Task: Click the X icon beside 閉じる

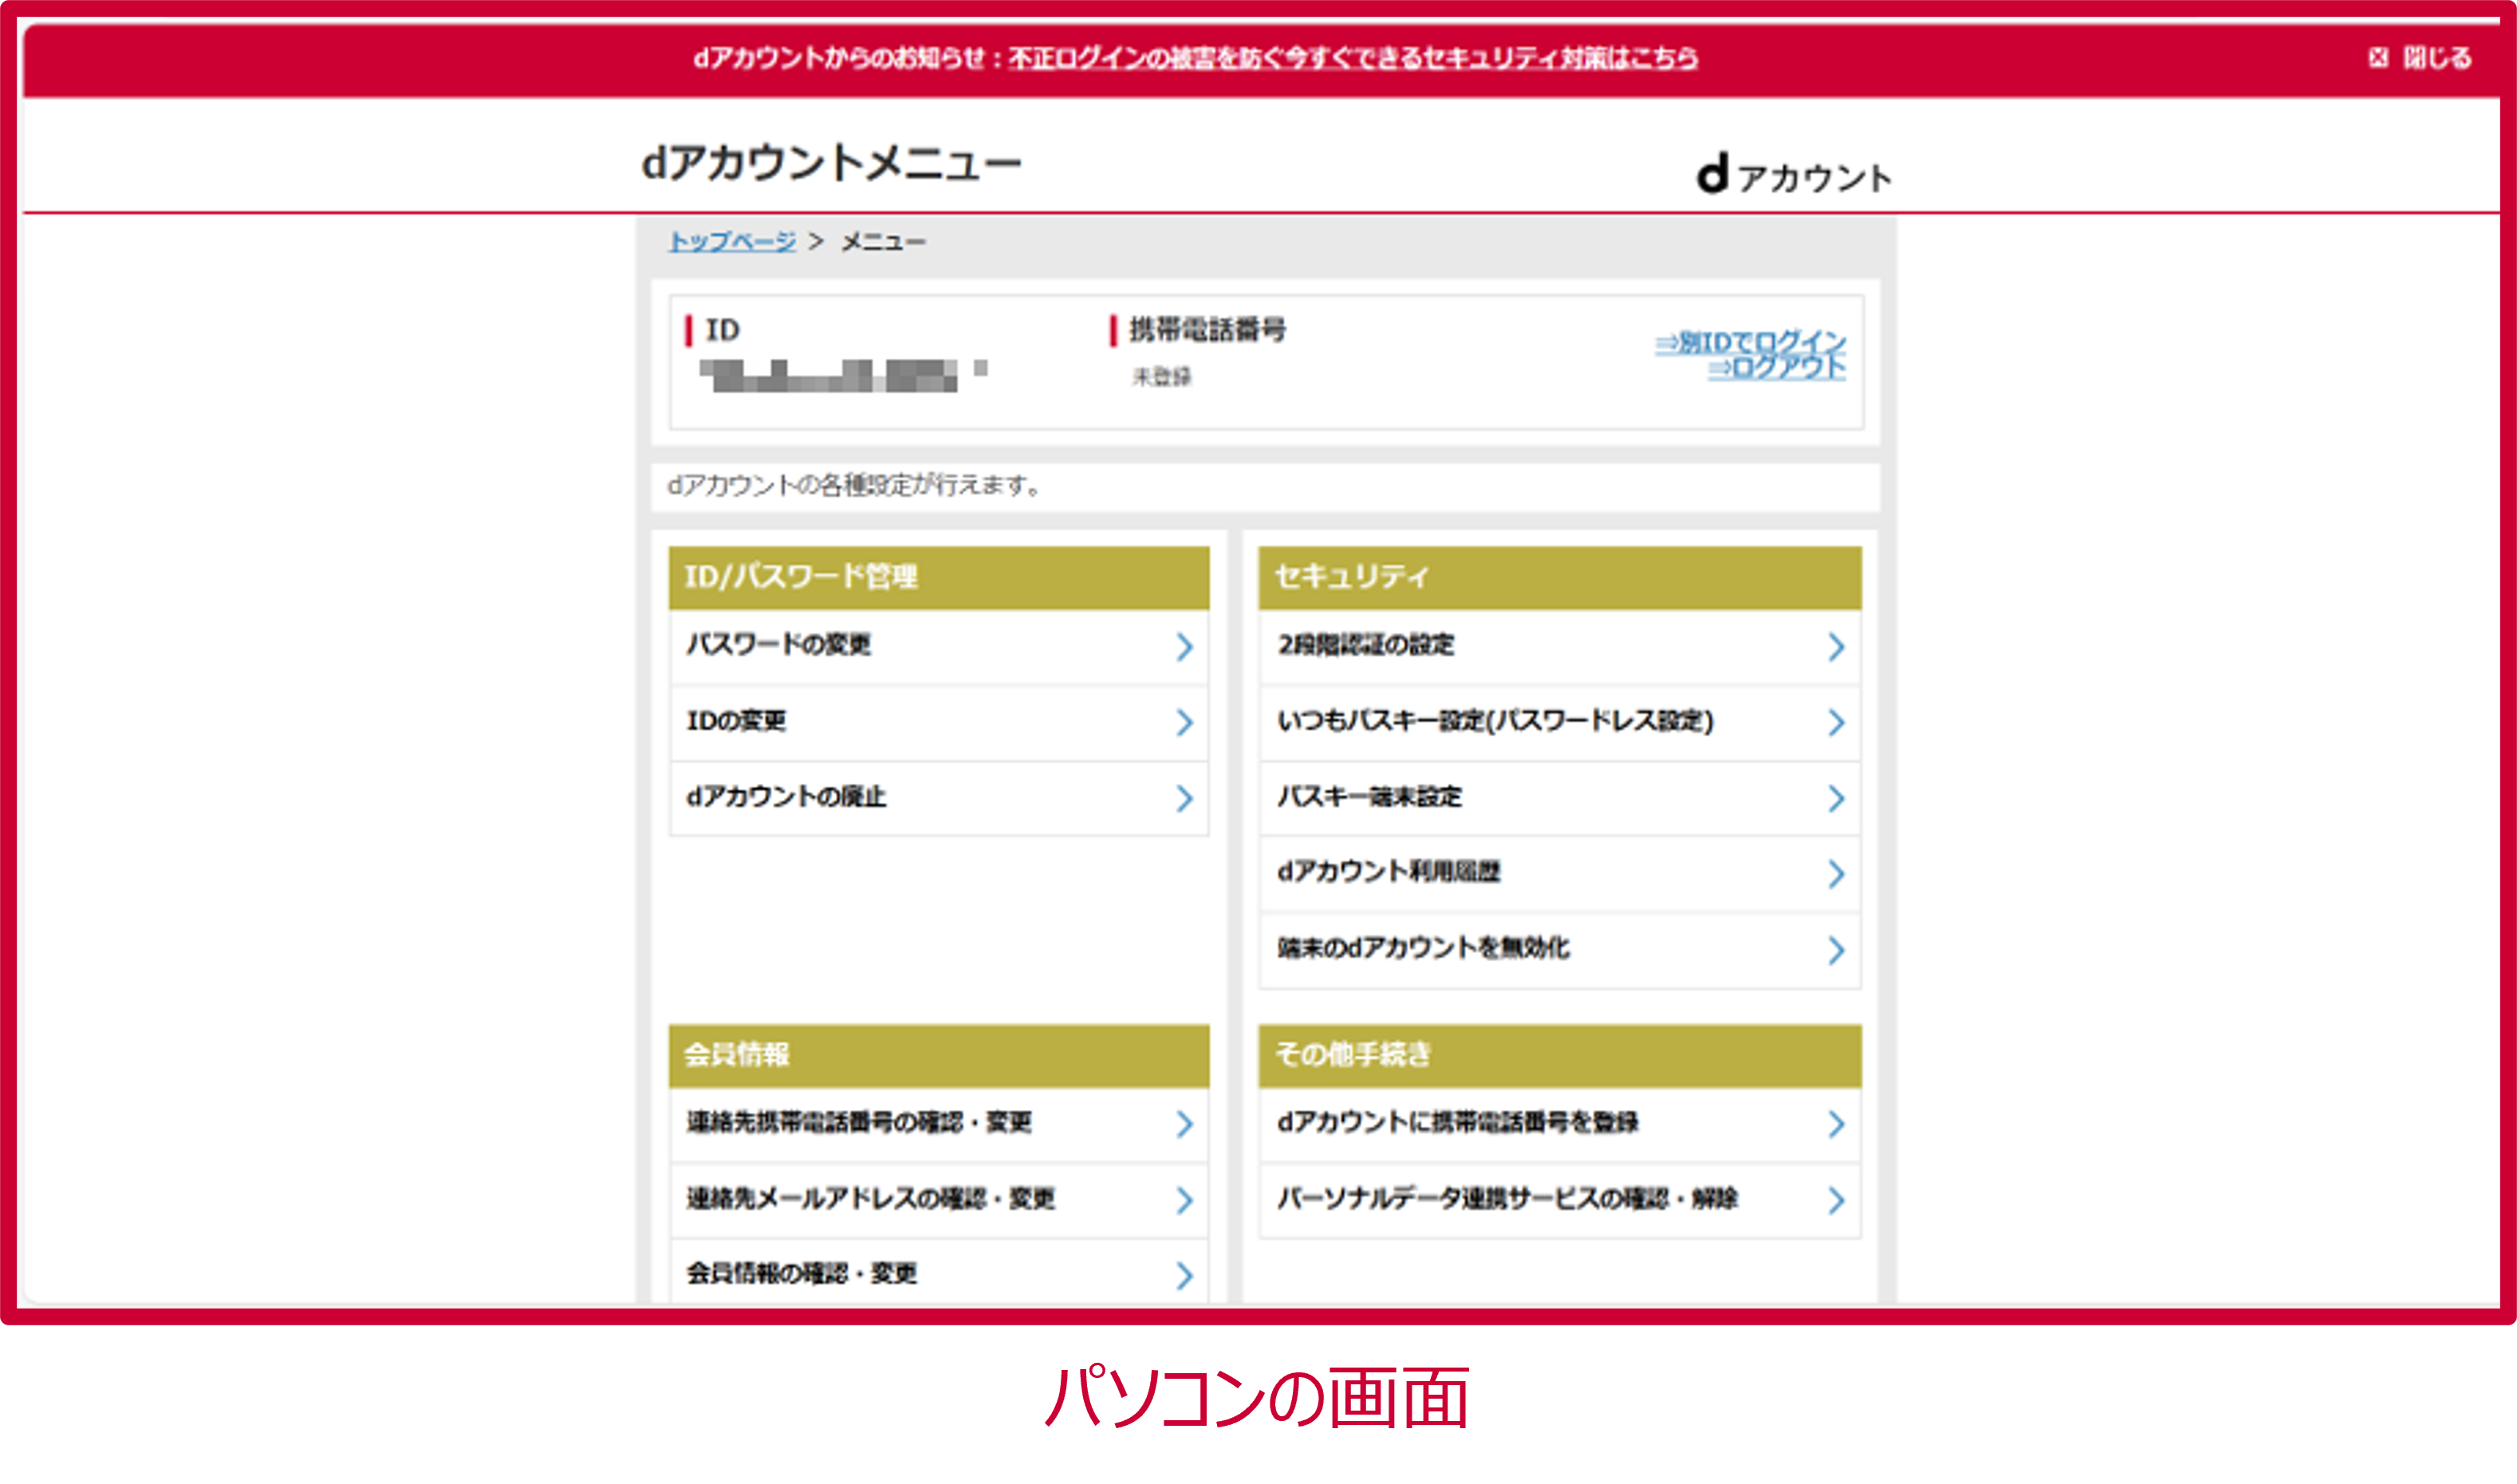Action: pyautogui.click(x=2378, y=58)
